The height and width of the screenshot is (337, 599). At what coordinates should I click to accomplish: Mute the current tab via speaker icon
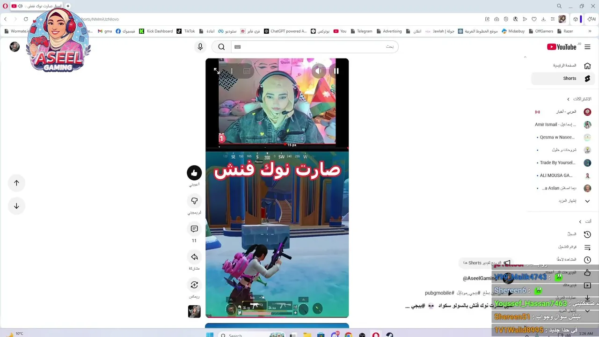[20, 6]
